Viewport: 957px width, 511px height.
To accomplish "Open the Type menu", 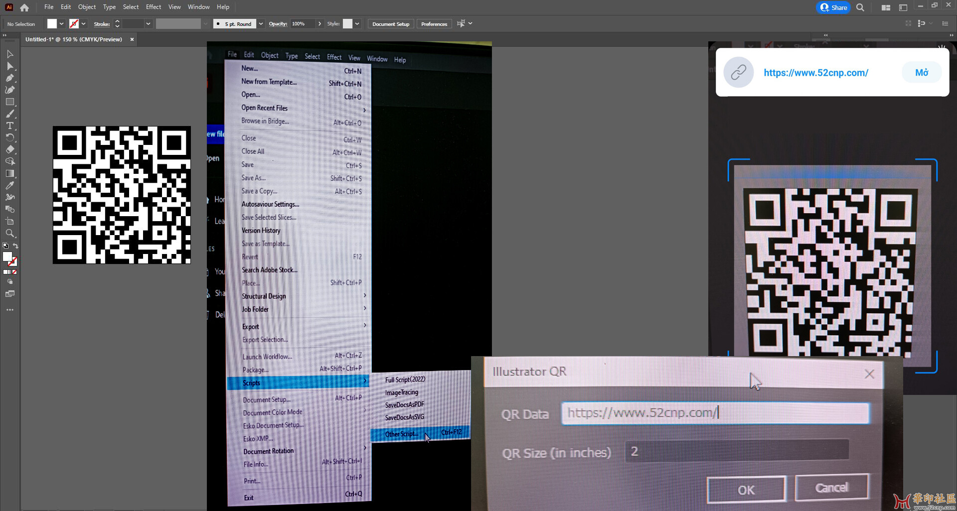I will 109,7.
